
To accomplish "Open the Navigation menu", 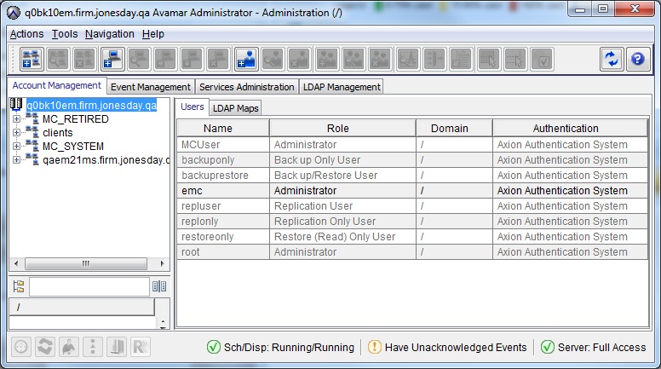I will click(x=110, y=34).
